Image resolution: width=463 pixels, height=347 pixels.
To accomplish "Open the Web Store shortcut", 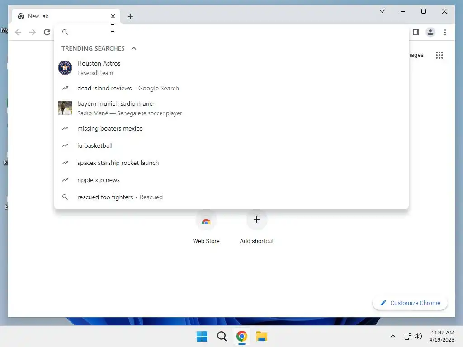I will coord(206,227).
